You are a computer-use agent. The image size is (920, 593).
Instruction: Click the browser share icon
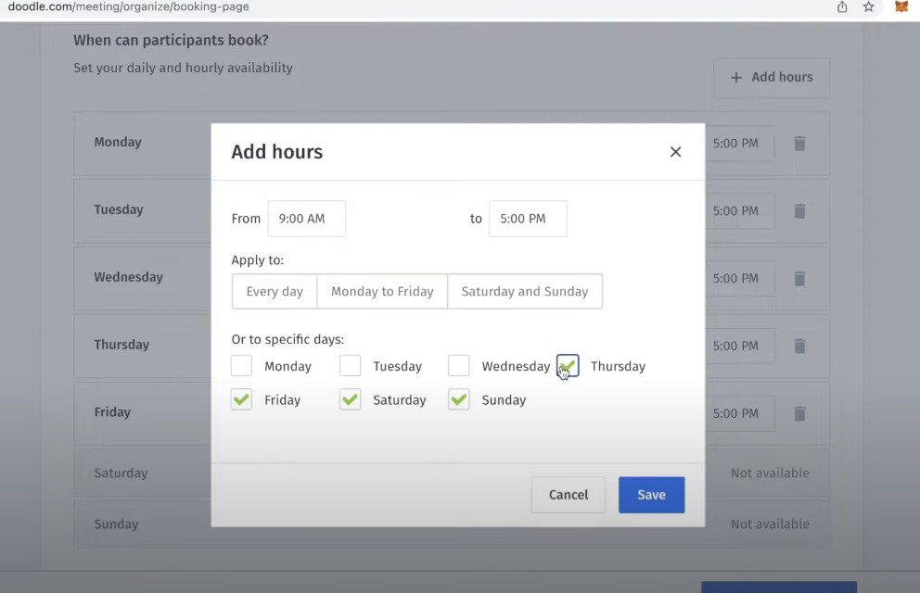842,7
